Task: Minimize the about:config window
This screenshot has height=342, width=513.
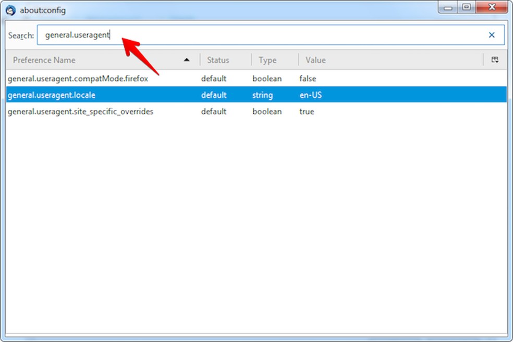Action: coord(448,7)
